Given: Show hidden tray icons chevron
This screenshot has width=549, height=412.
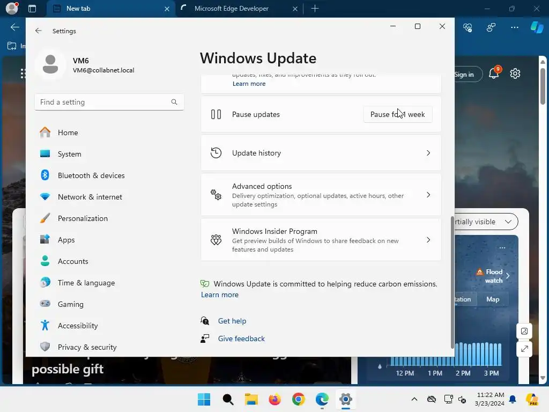Looking at the screenshot, I should pyautogui.click(x=414, y=399).
